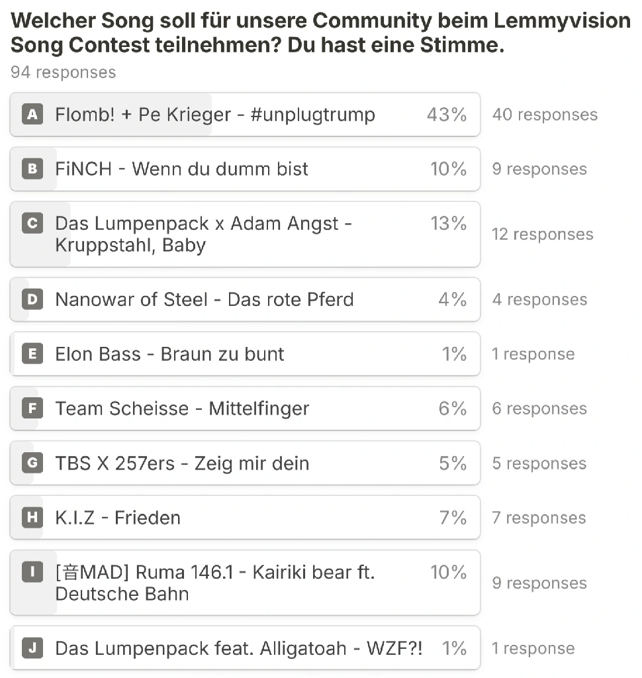Image resolution: width=642 pixels, height=678 pixels.
Task: Choose Elon Bass - Braun zu bunt
Action: point(245,354)
